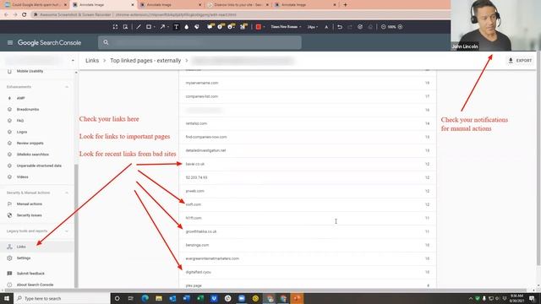Click the magnifier icon in search bar

click(x=106, y=42)
